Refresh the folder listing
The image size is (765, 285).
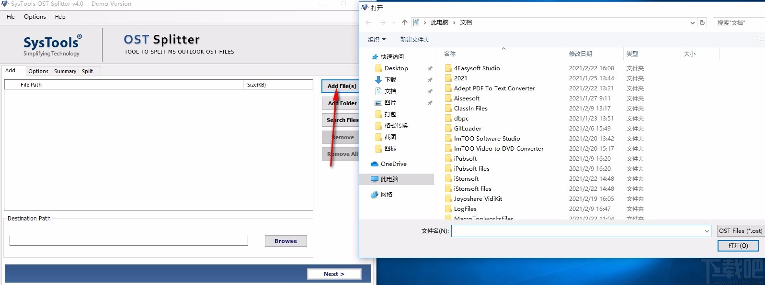pyautogui.click(x=702, y=22)
